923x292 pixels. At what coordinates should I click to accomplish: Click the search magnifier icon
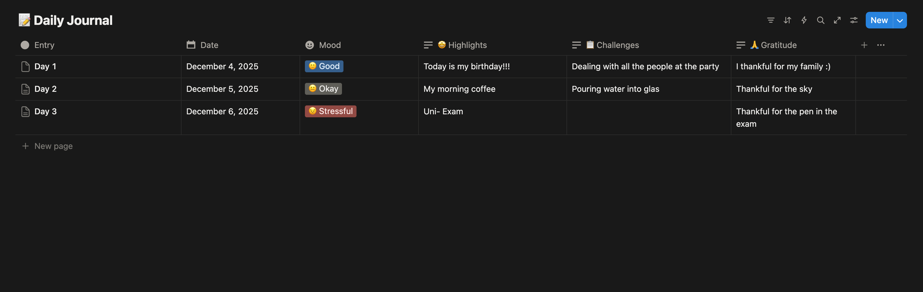(820, 20)
